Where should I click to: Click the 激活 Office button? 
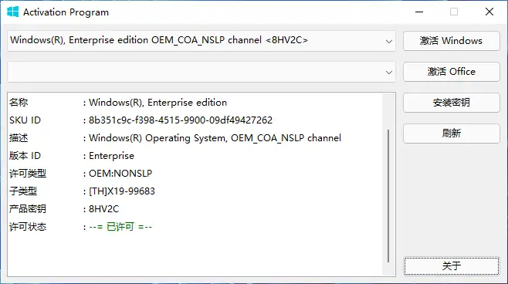pos(451,72)
